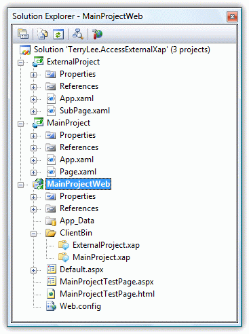Click the Refresh toolbar icon
This screenshot has height=334, width=249.
[58, 35]
